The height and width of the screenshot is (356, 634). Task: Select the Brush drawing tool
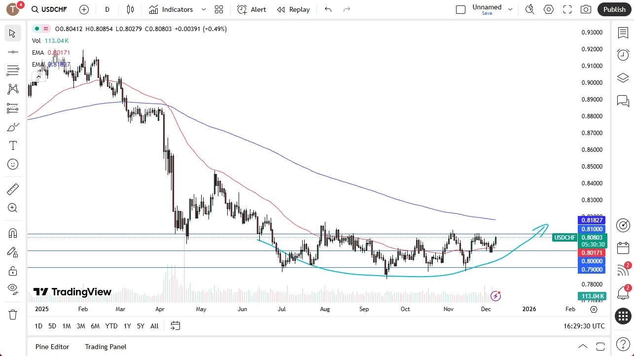coord(12,127)
